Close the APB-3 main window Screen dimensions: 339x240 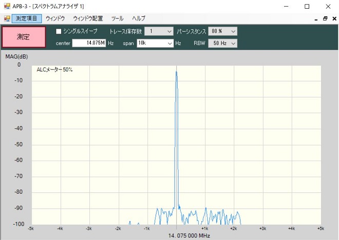coord(328,7)
